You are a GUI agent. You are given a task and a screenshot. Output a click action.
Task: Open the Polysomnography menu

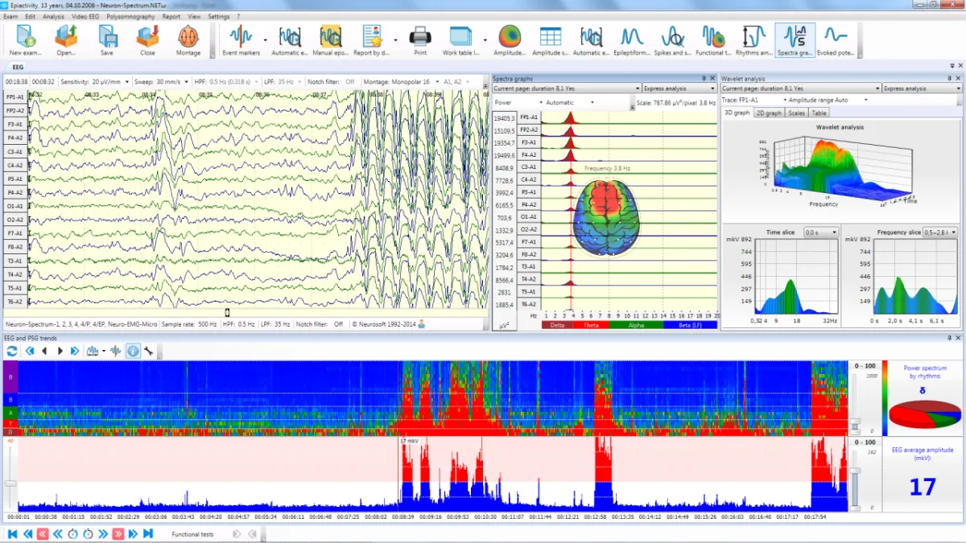click(x=131, y=16)
